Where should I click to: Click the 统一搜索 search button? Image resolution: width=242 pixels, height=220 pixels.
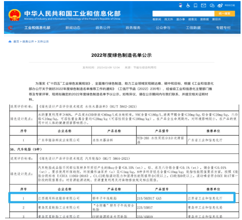tap(225, 13)
